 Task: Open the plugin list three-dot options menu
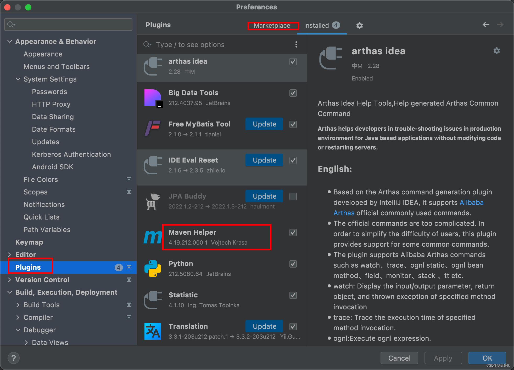click(x=296, y=44)
